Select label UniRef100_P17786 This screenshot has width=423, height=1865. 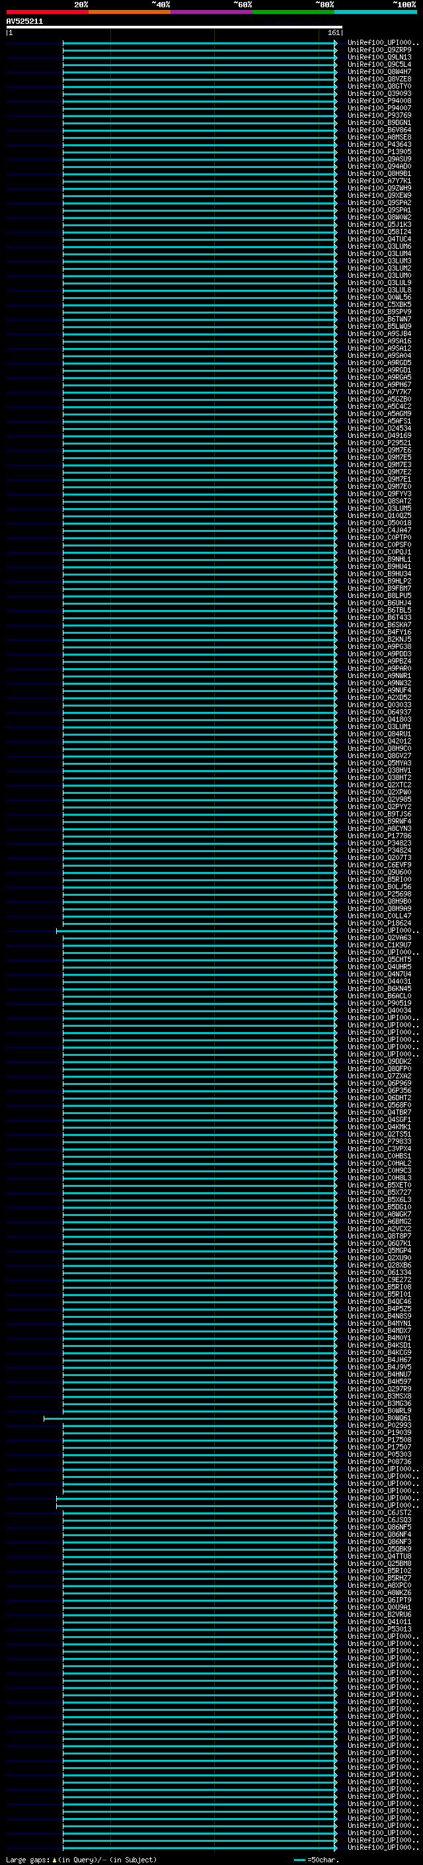[379, 836]
